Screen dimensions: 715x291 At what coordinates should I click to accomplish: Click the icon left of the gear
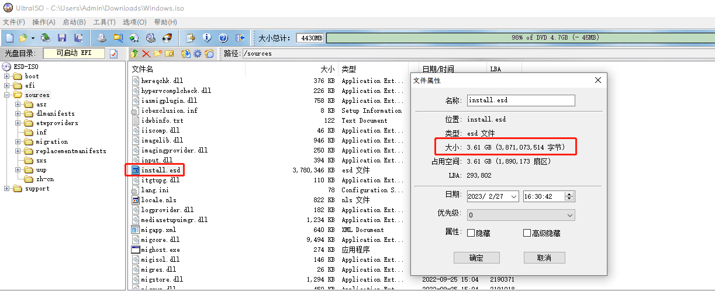(x=186, y=53)
